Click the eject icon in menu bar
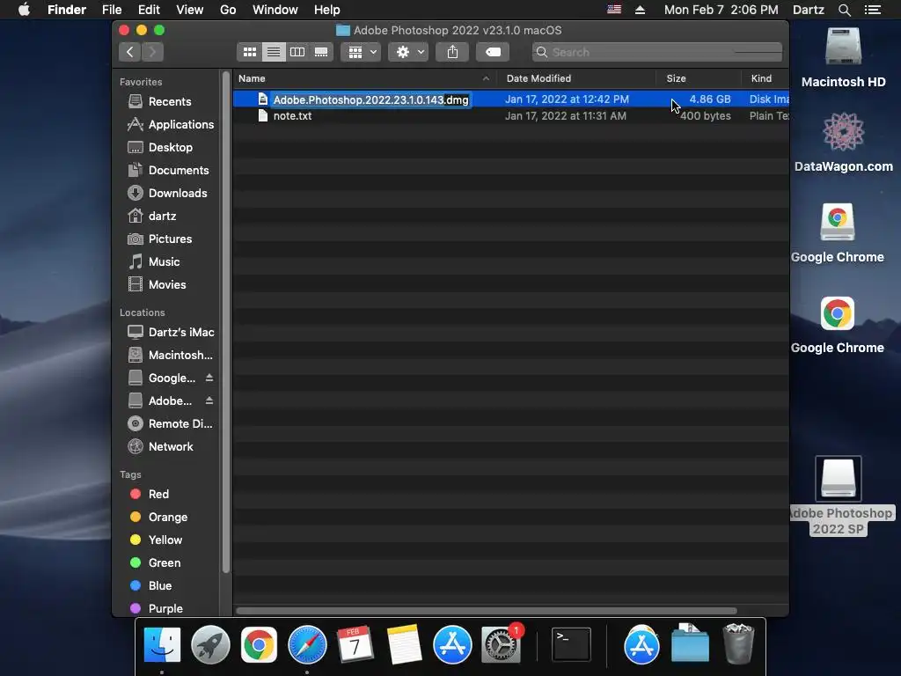Image resolution: width=901 pixels, height=676 pixels. 641,10
